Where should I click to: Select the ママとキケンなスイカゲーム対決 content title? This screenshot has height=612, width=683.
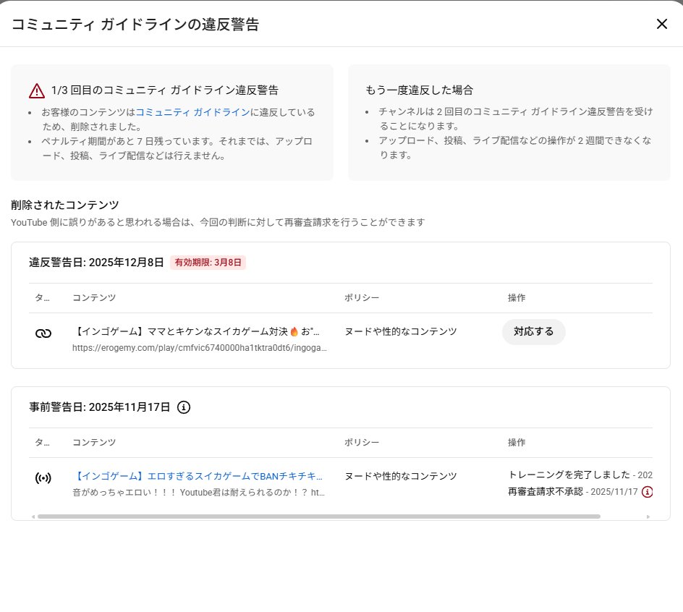tap(197, 331)
